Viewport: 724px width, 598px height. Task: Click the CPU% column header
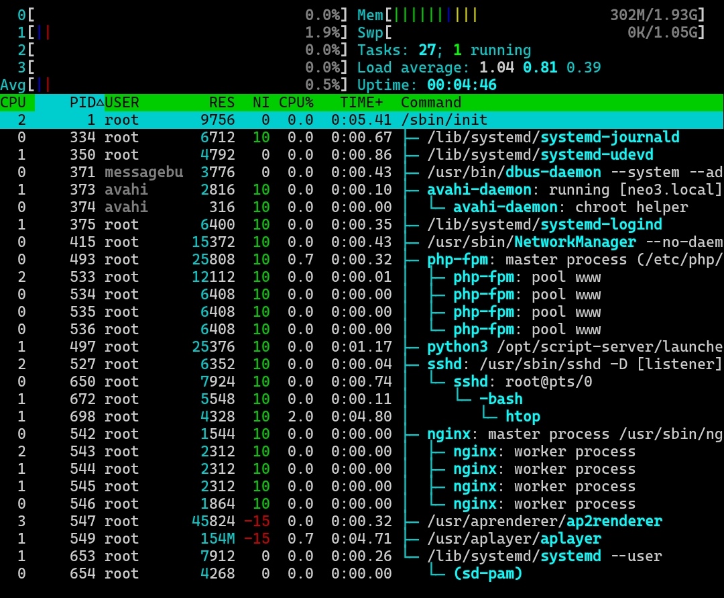tap(296, 103)
